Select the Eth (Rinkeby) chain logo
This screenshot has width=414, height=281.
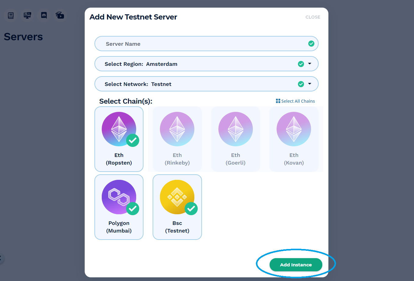[x=177, y=129]
